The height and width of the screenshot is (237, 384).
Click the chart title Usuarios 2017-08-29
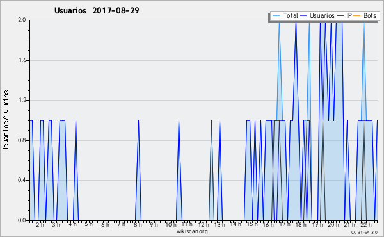point(97,10)
